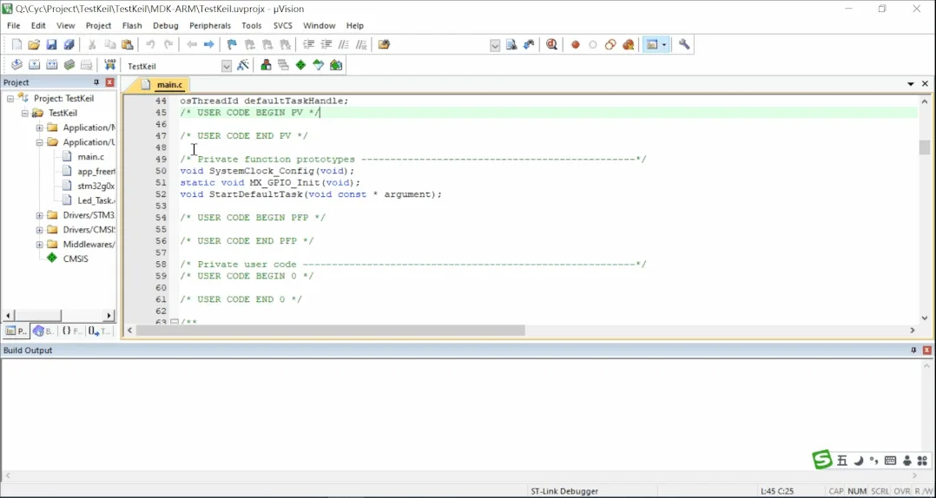The width and height of the screenshot is (936, 498).
Task: Expand the Middlewares folder
Action: [39, 245]
